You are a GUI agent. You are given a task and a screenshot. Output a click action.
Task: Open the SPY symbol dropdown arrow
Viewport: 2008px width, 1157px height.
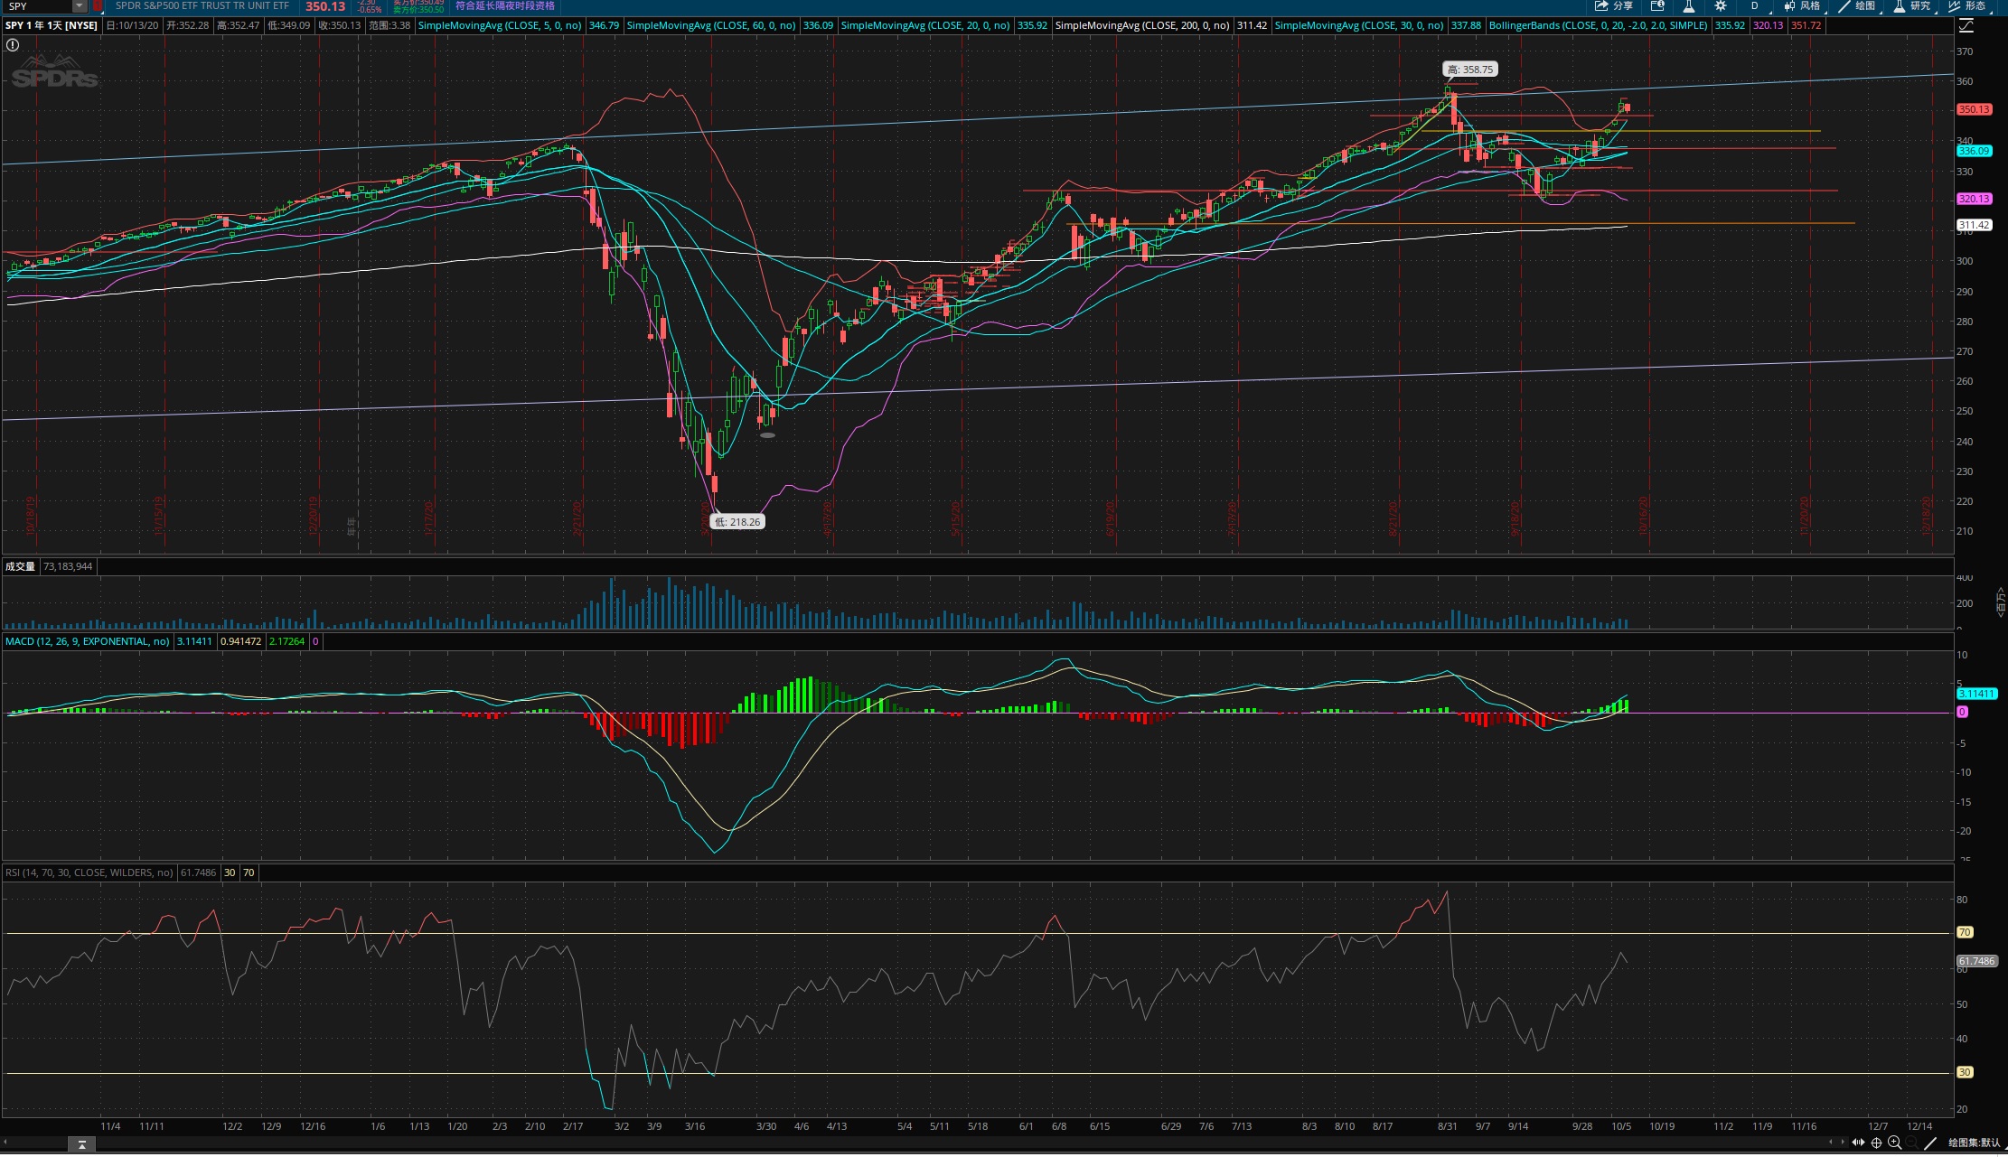[80, 6]
